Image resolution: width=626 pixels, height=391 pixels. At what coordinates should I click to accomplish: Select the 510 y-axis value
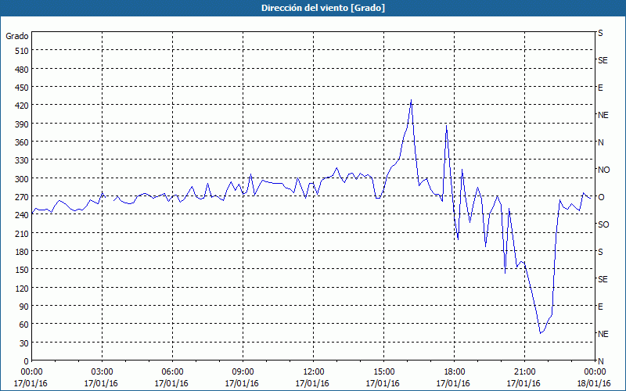click(22, 51)
